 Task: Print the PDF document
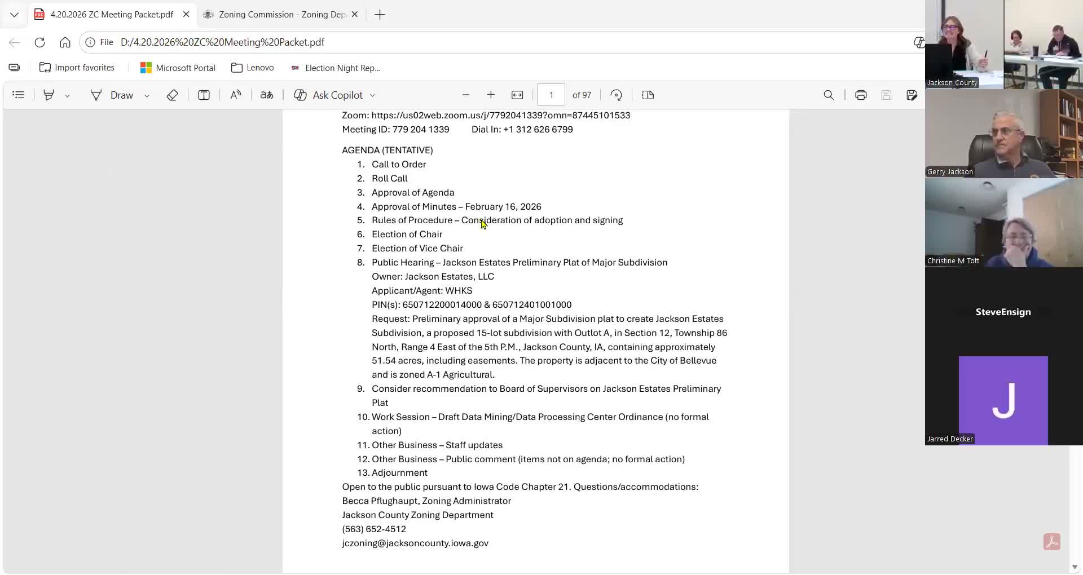point(861,95)
